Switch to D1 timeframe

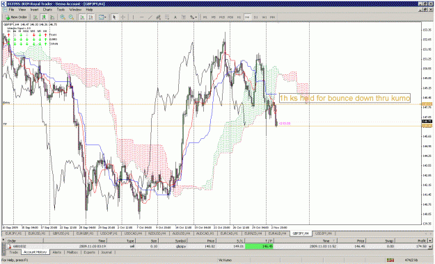(256, 17)
